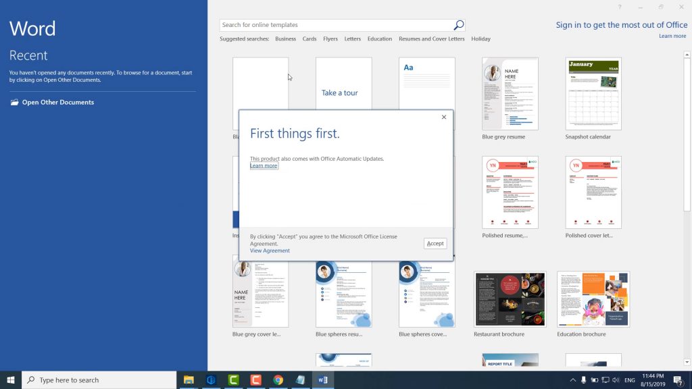The height and width of the screenshot is (389, 692).
Task: Open the notepad-like app in taskbar
Action: (x=301, y=380)
